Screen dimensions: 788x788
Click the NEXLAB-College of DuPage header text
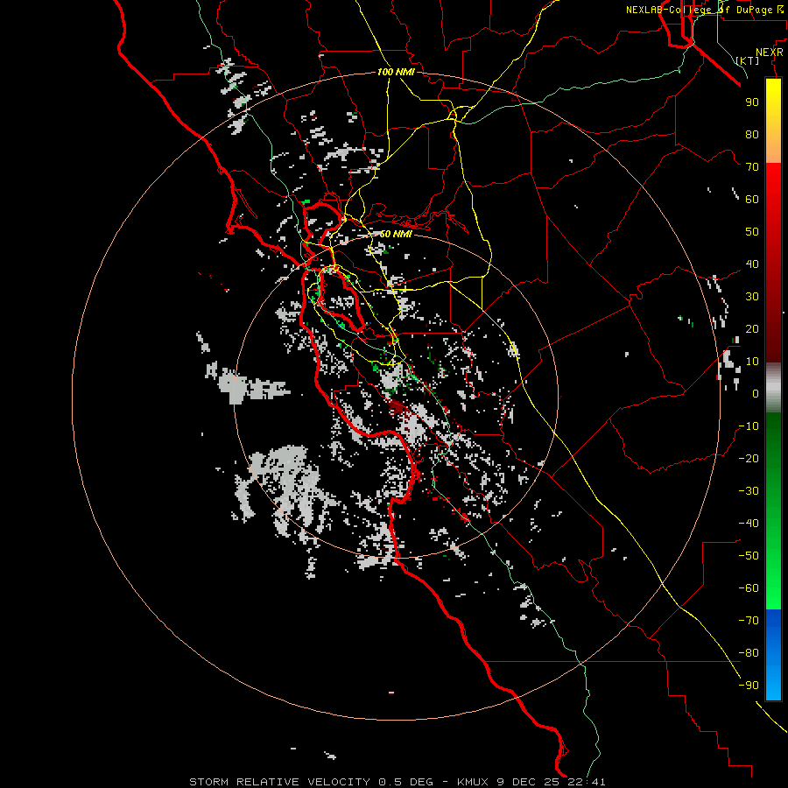(x=704, y=10)
